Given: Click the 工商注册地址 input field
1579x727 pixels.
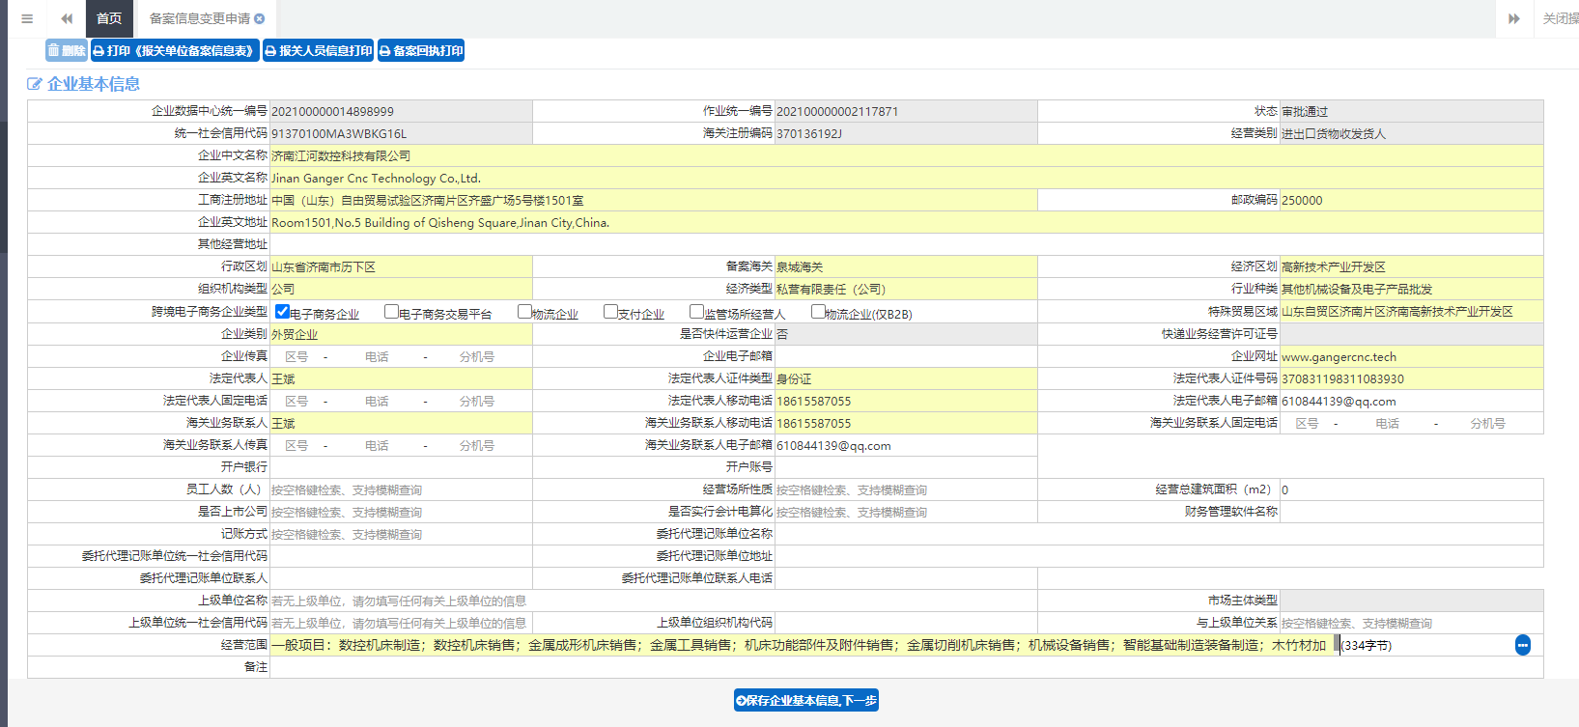Looking at the screenshot, I should tap(654, 200).
